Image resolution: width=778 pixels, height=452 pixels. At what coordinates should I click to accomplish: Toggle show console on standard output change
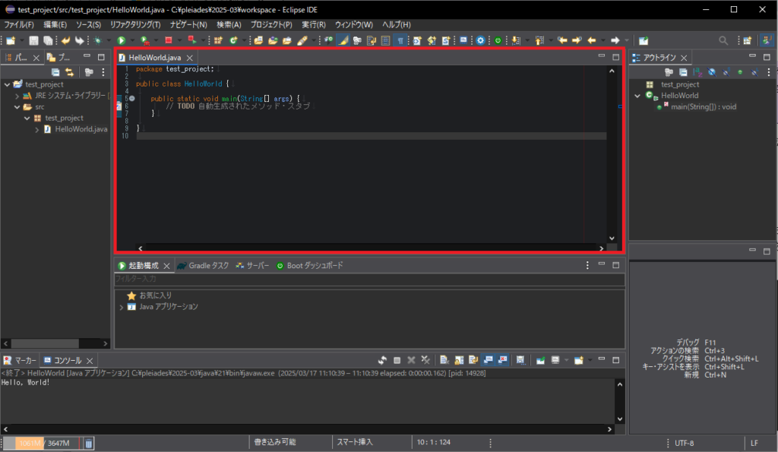tap(489, 360)
